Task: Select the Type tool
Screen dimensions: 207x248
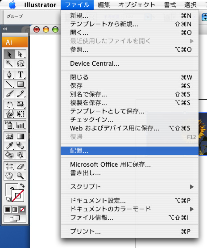Action: [21, 75]
